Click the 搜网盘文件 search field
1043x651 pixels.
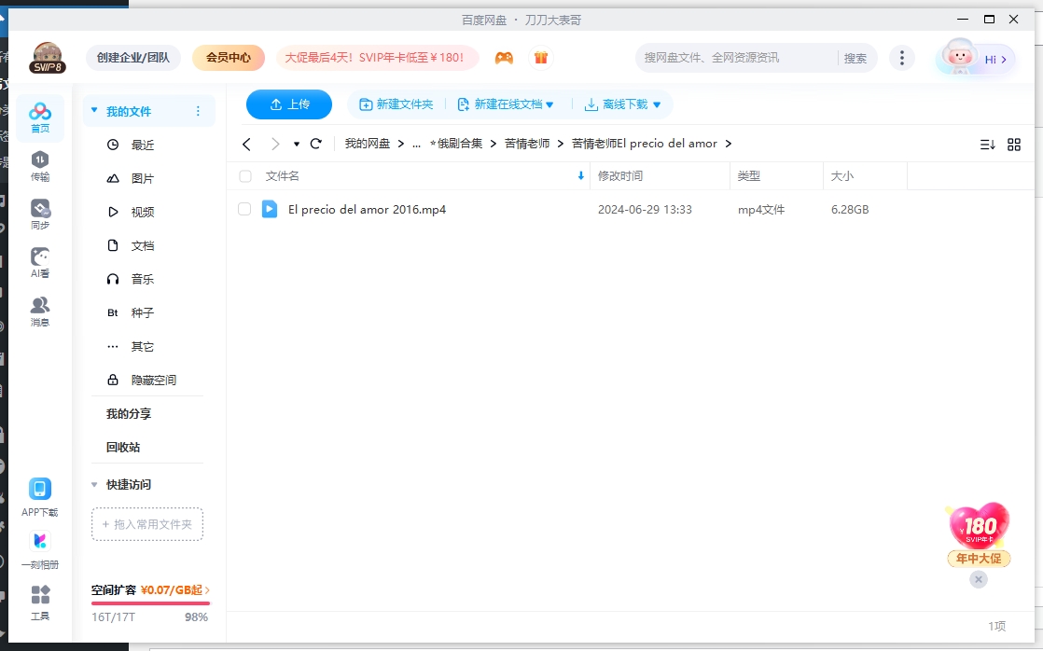(728, 57)
